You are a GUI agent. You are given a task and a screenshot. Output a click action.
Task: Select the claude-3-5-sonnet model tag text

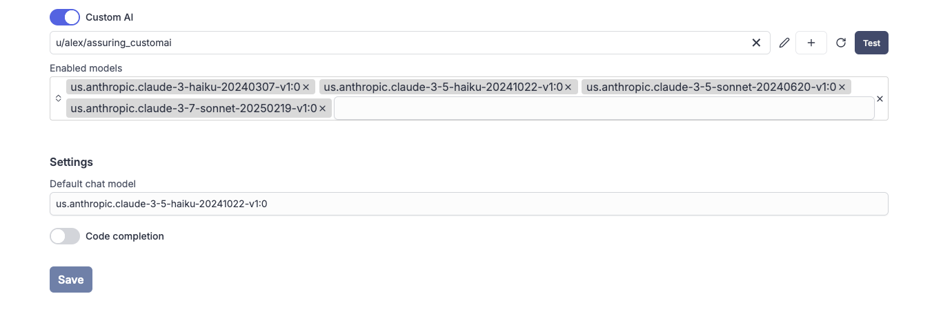tap(711, 87)
